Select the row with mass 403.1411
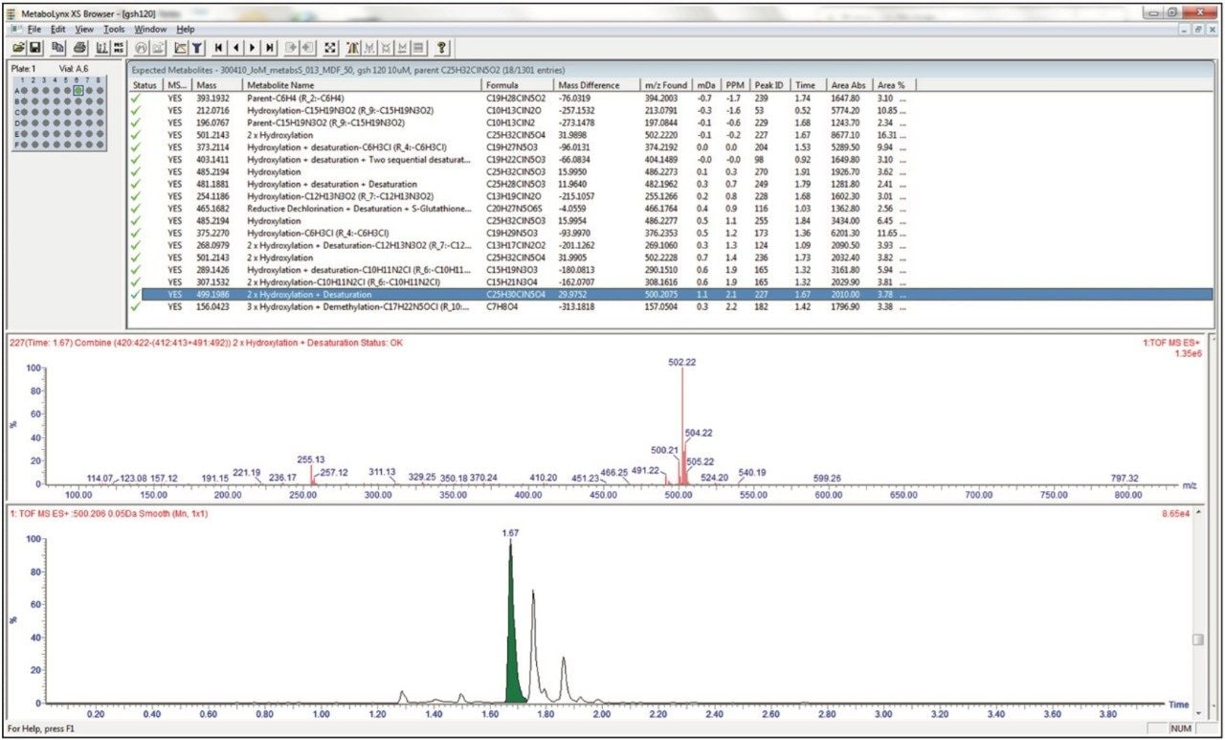1225x740 pixels. [670, 159]
